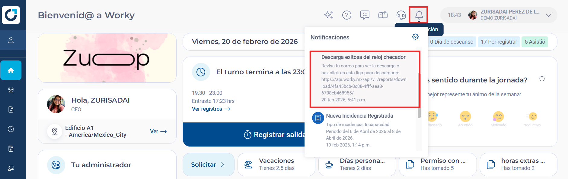The width and height of the screenshot is (568, 179).
Task: Click the info icon near jornada question
Action: tap(542, 79)
